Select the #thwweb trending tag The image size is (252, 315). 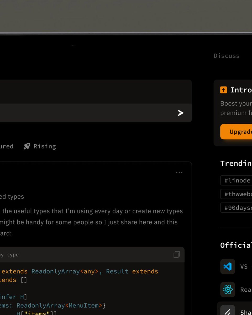click(236, 194)
